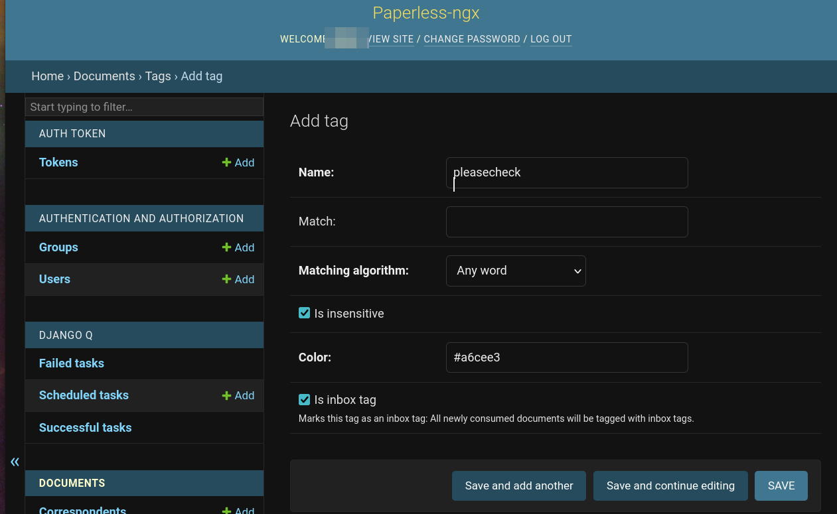Navigate to Documents via the breadcrumb
Viewport: 837px width, 514px height.
(x=104, y=76)
